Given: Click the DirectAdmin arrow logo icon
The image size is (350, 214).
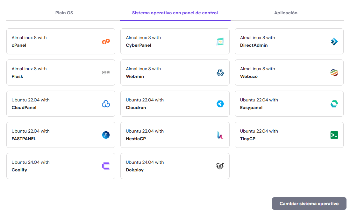Looking at the screenshot, I should click(x=334, y=41).
